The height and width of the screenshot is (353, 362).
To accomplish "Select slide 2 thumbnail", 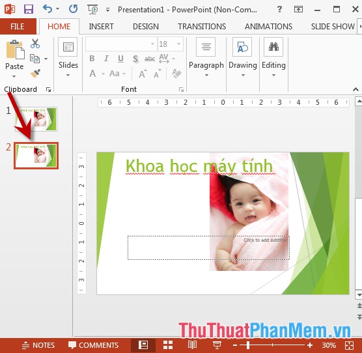I will [36, 156].
